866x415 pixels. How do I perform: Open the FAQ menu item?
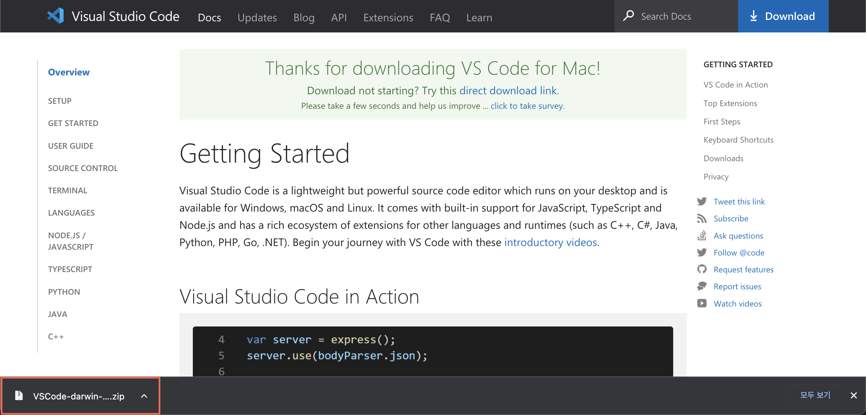pos(440,17)
